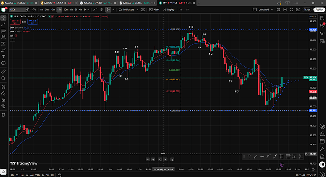Click the BUY 99.158 button
This screenshot has height=177, width=326.
click(33, 22)
